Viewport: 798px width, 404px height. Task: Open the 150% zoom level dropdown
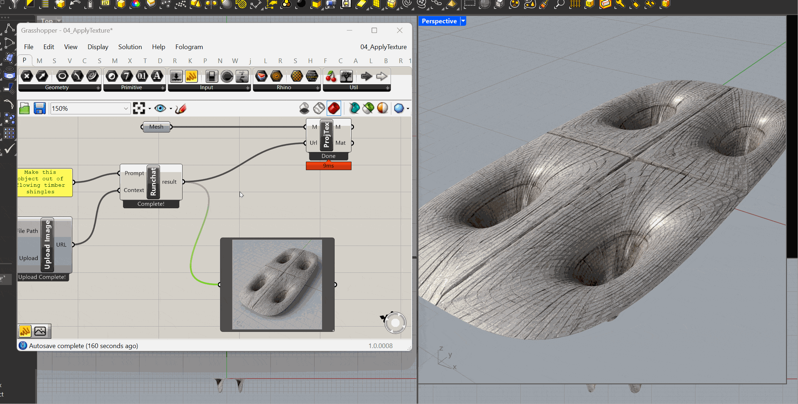pyautogui.click(x=126, y=109)
